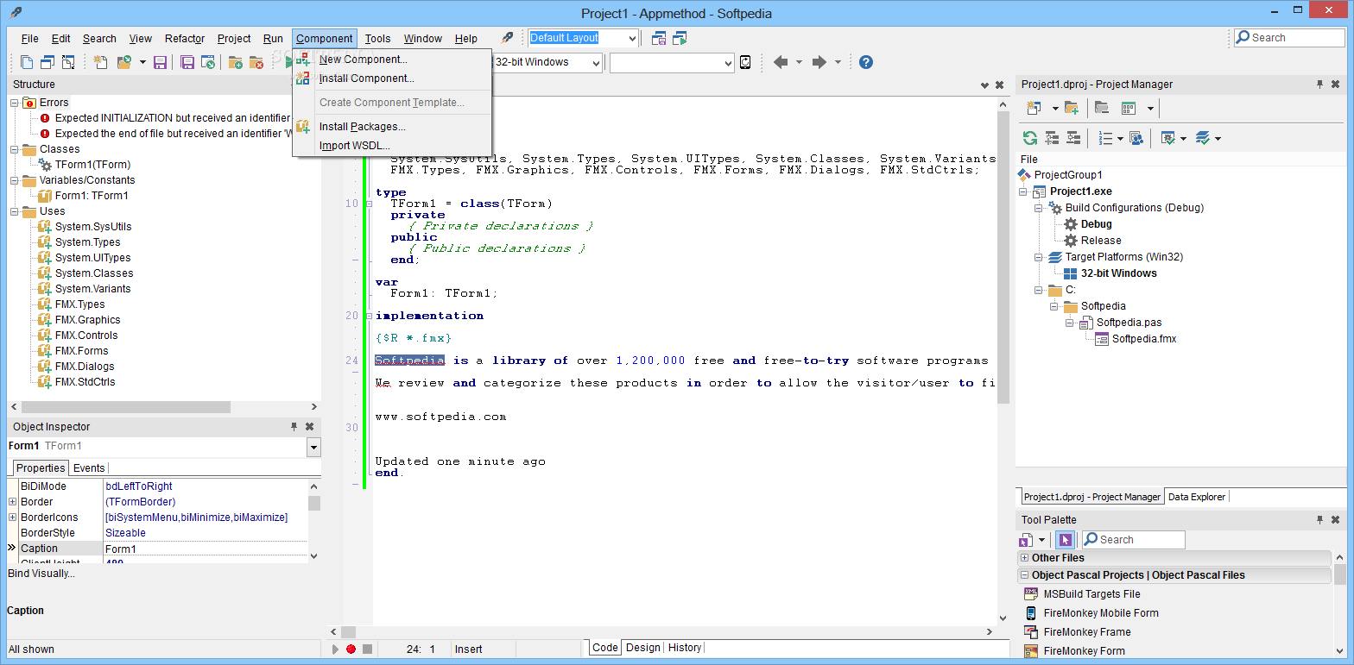Image resolution: width=1354 pixels, height=665 pixels.
Task: Open the Refactor menu
Action: (x=185, y=39)
